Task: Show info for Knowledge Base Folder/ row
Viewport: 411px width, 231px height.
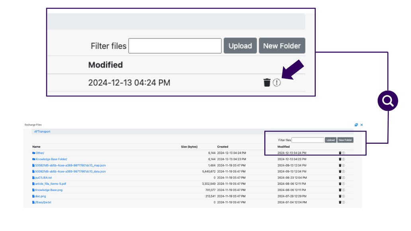Action: tap(343, 159)
